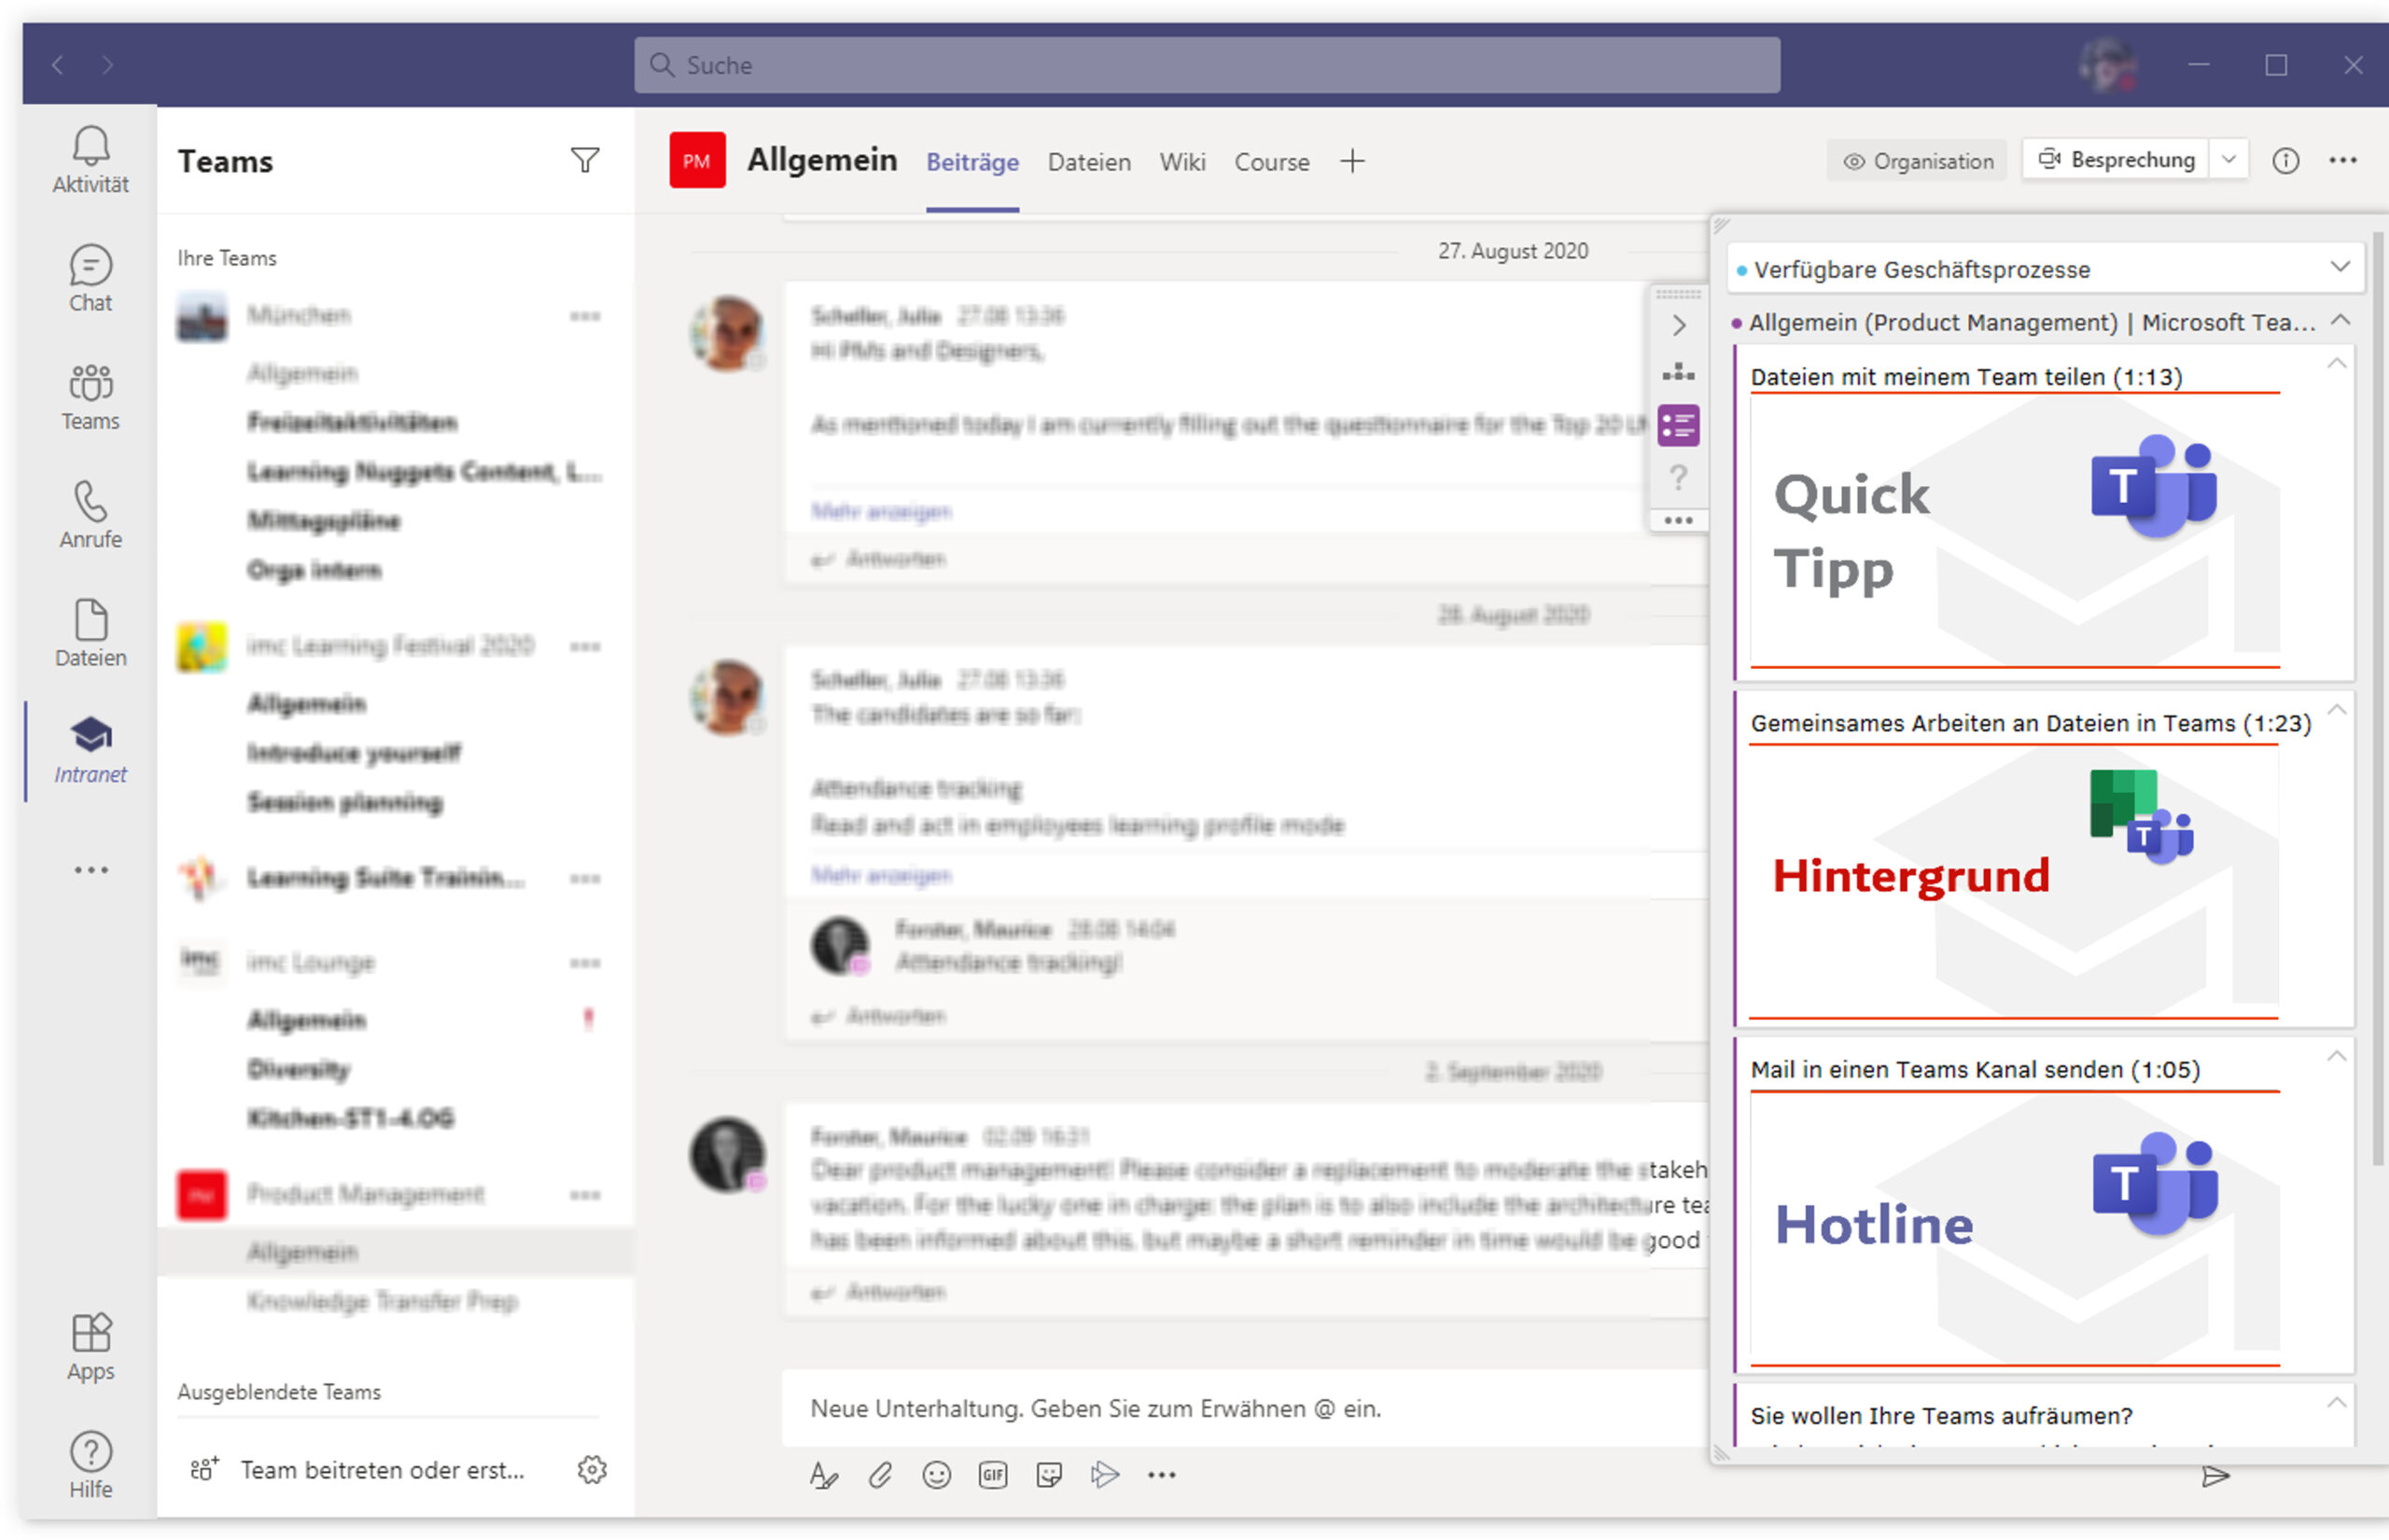Show more apps ellipsis in left sidebar
The width and height of the screenshot is (2389, 1540).
[91, 870]
